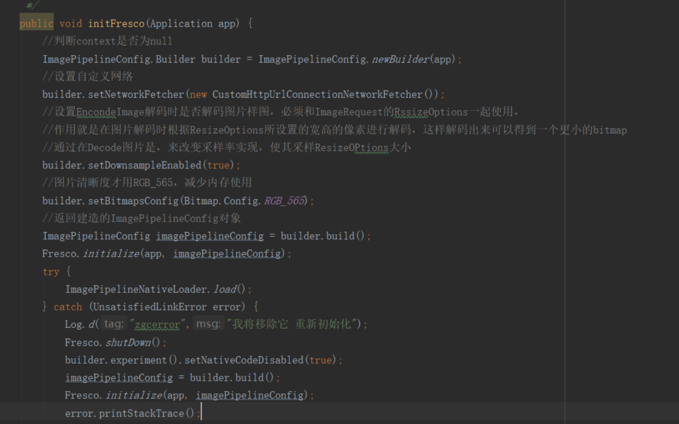Click the 'catch' keyword
This screenshot has width=679, height=424.
pos(67,307)
